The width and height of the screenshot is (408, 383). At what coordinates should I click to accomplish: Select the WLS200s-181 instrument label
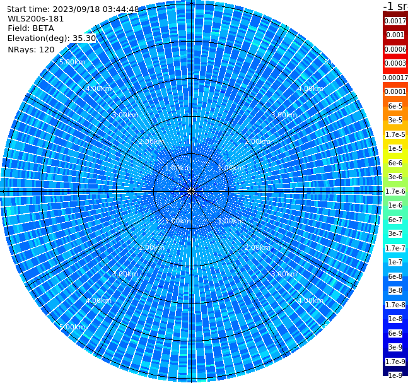(36, 19)
